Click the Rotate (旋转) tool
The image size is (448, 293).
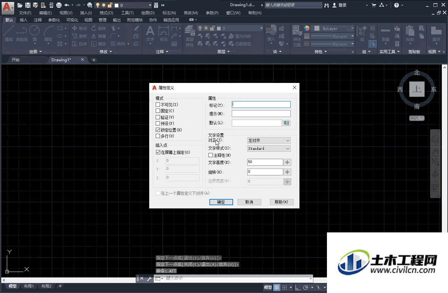click(99, 28)
